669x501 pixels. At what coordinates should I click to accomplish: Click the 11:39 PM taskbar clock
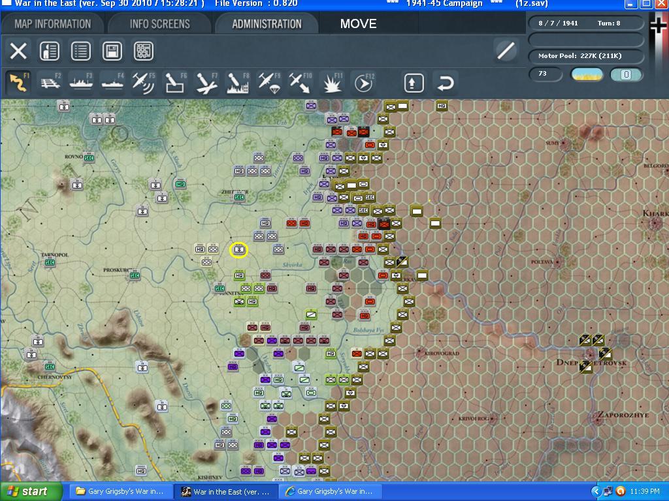pyautogui.click(x=645, y=492)
